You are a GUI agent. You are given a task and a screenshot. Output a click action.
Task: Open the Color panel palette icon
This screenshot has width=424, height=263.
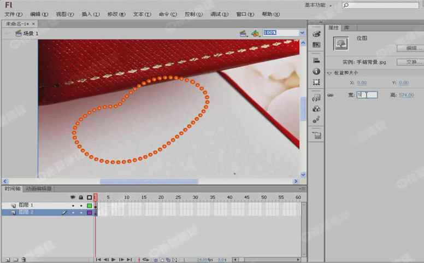coord(316,33)
